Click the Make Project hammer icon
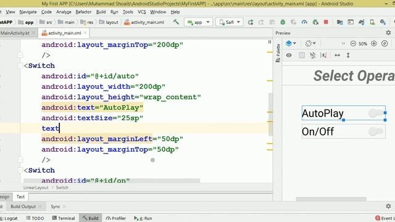Screen dimensions: 395x222 click(176, 22)
